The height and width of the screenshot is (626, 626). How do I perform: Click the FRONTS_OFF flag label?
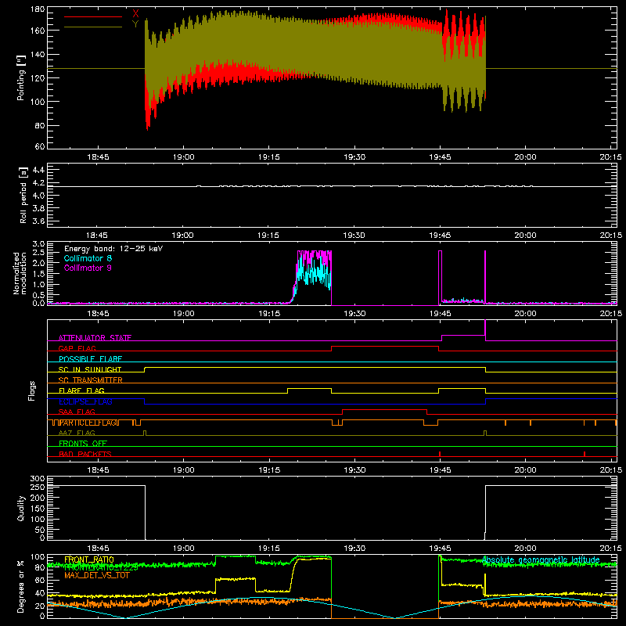[x=83, y=444]
